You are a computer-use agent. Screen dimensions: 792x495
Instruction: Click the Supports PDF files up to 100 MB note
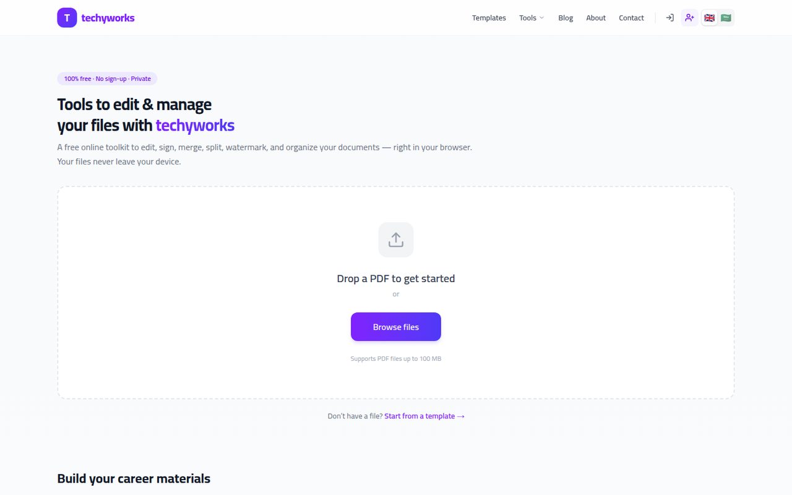[x=396, y=359]
